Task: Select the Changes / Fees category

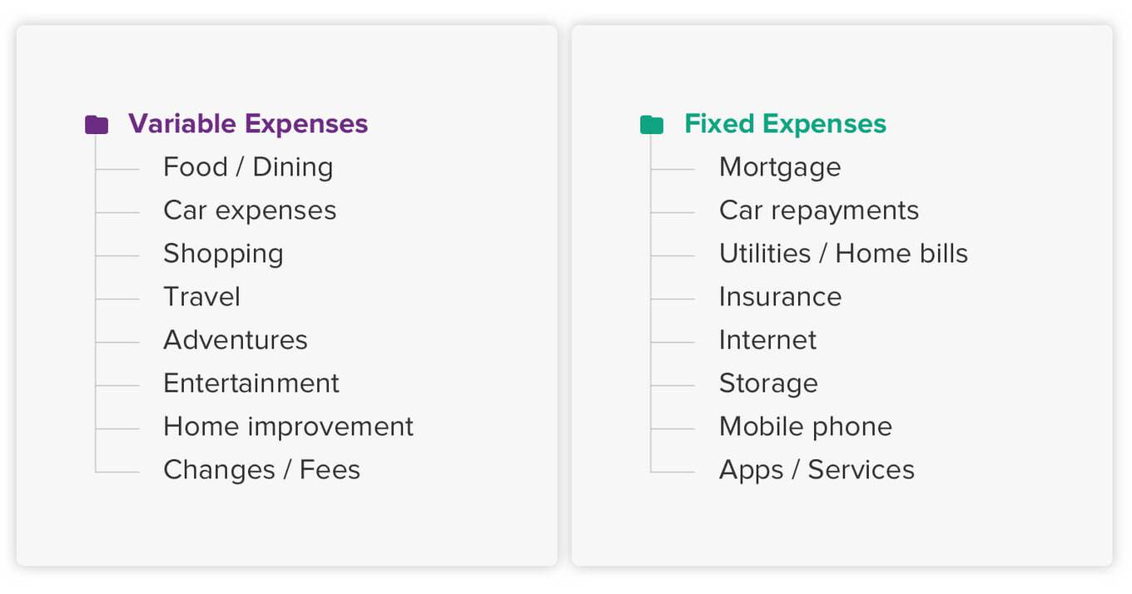Action: [261, 470]
